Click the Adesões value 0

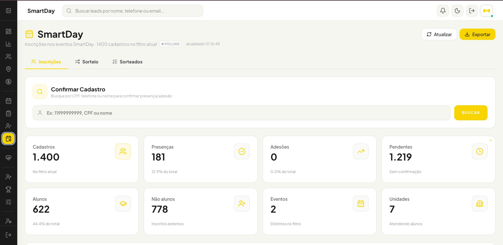274,157
